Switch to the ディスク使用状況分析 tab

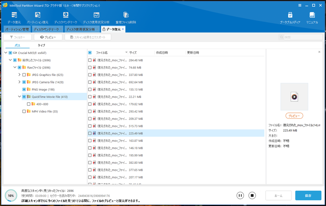[x=81, y=29]
